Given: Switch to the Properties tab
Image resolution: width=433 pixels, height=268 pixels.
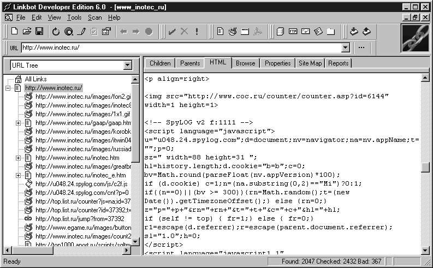Looking at the screenshot, I should pos(277,63).
